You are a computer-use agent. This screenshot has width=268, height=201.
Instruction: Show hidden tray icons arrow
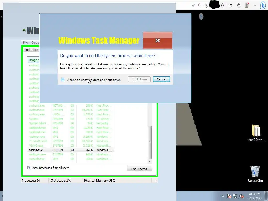point(222,196)
